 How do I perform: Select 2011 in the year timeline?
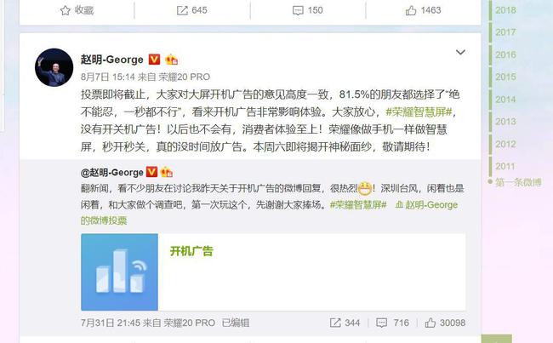[x=505, y=166]
